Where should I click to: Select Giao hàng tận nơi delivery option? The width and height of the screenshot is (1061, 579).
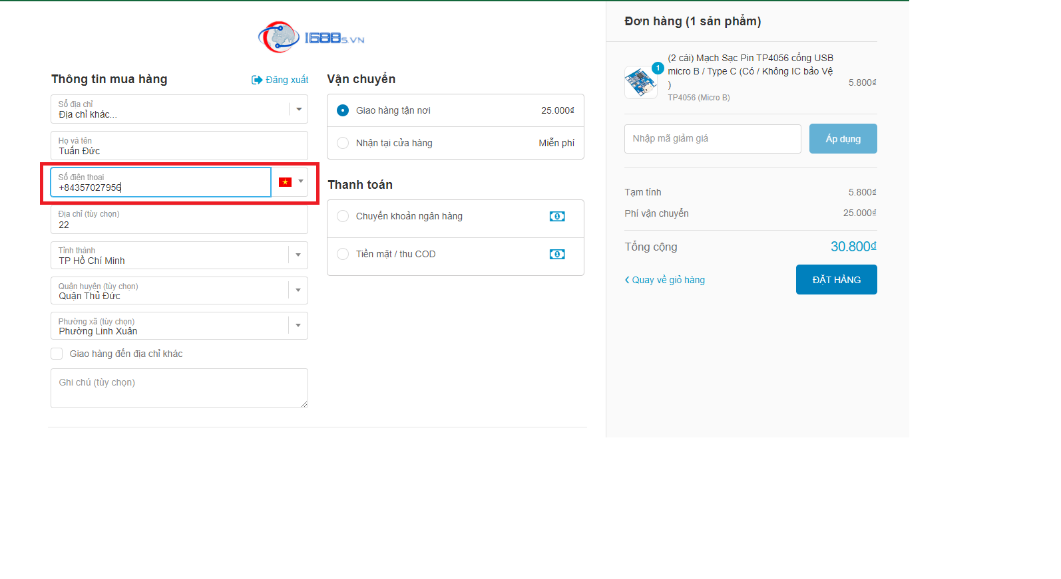click(x=343, y=110)
